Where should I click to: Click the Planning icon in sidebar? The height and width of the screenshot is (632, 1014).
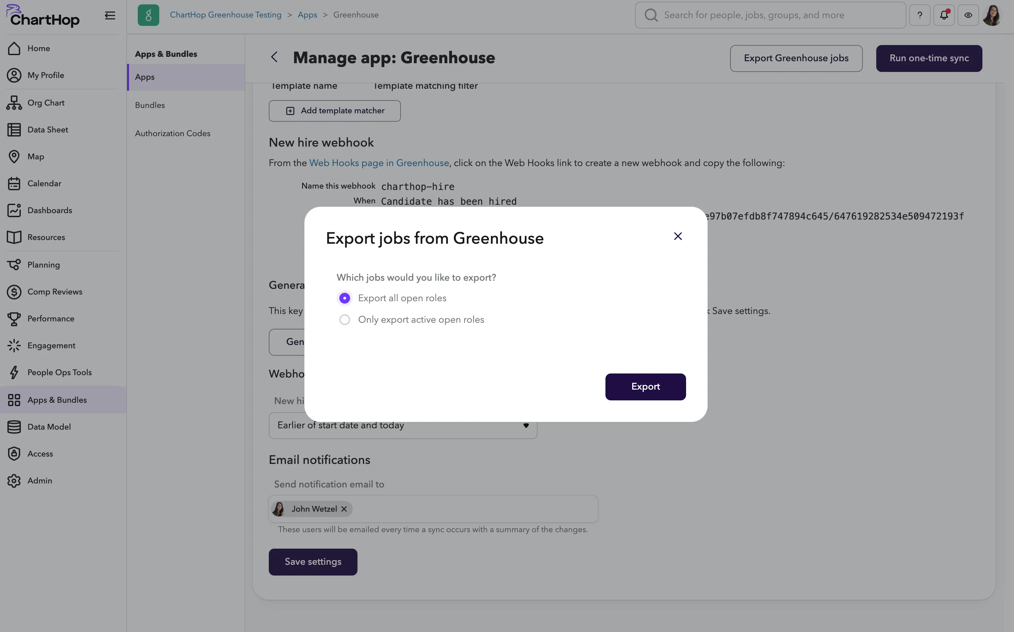tap(14, 265)
